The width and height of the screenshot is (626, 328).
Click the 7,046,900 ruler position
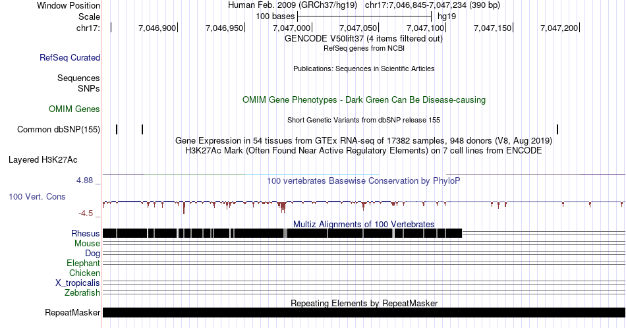pos(157,28)
